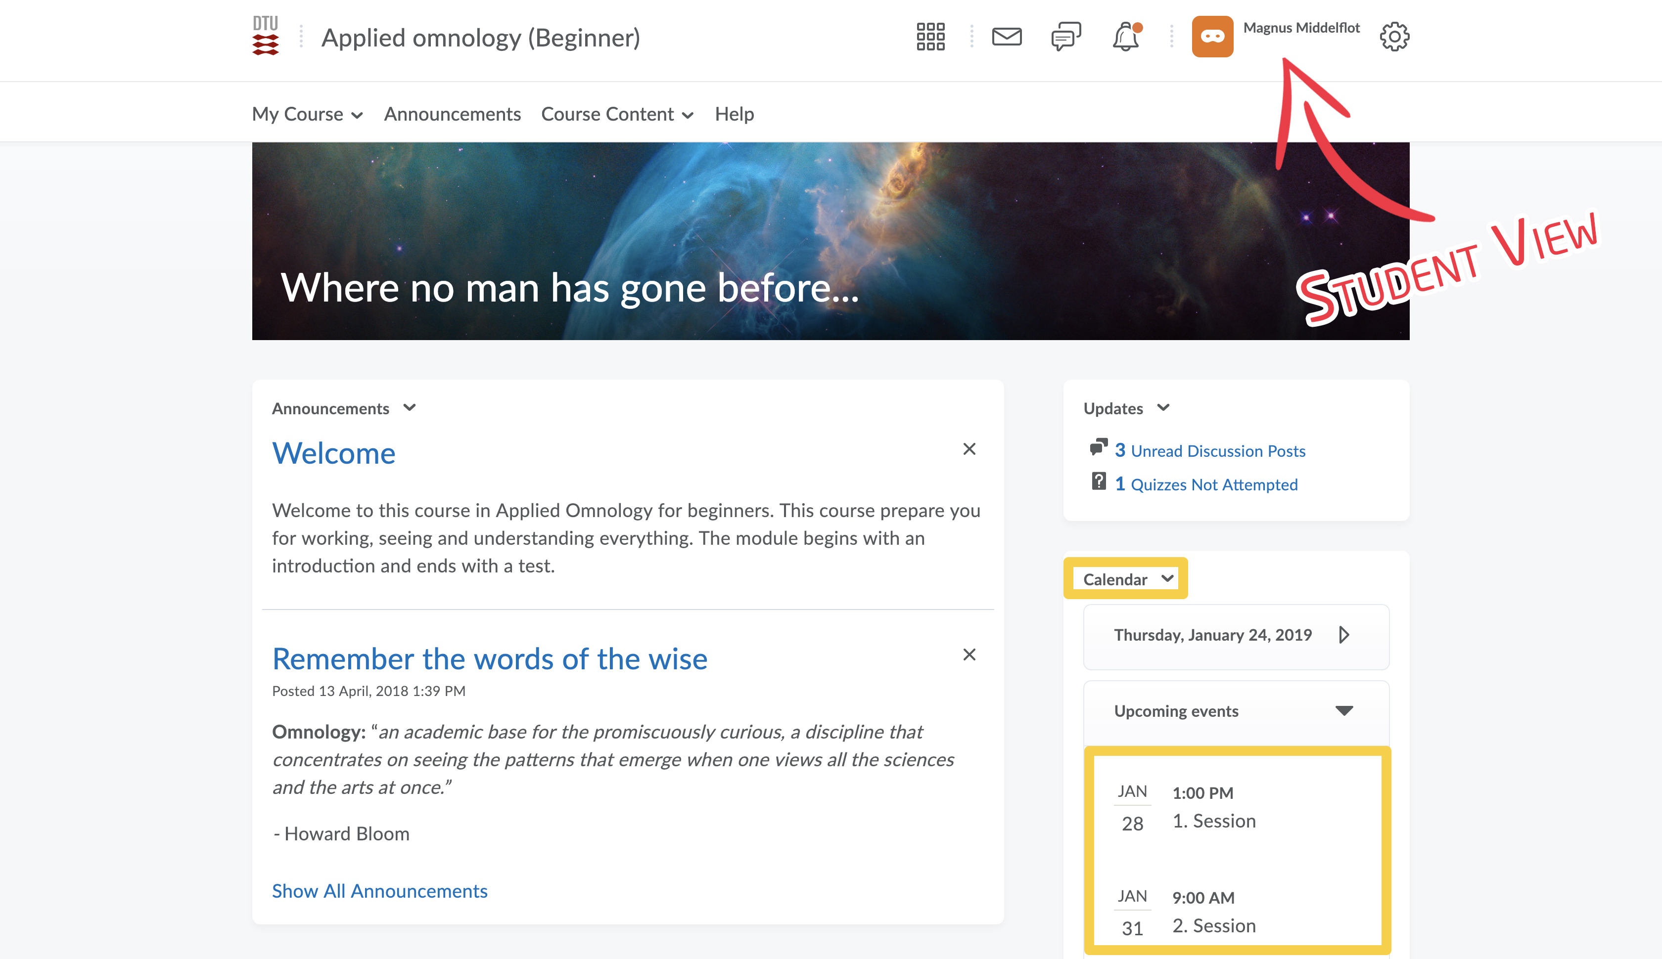
Task: Open the notification bell icon
Action: (x=1126, y=37)
